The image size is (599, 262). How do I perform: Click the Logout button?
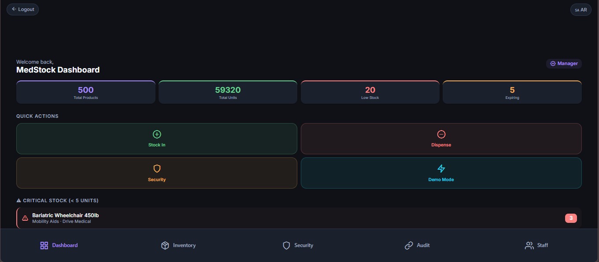pyautogui.click(x=22, y=9)
